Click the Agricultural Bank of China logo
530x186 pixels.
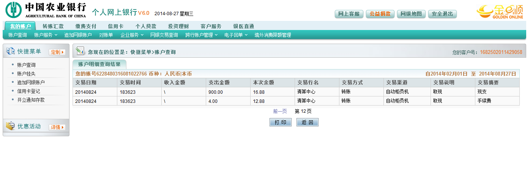(x=46, y=10)
